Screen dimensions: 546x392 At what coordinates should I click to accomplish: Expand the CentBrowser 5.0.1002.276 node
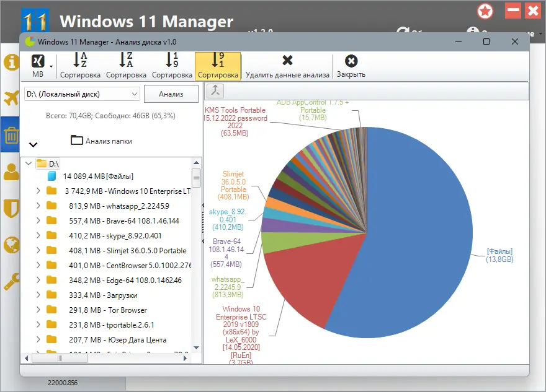click(x=38, y=265)
